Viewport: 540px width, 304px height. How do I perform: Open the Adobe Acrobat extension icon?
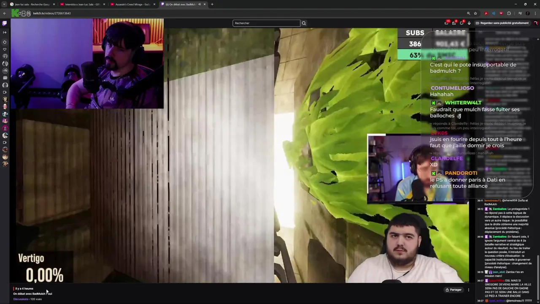coord(486,13)
